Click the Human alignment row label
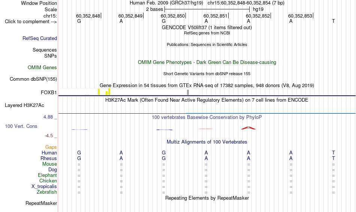 point(49,153)
